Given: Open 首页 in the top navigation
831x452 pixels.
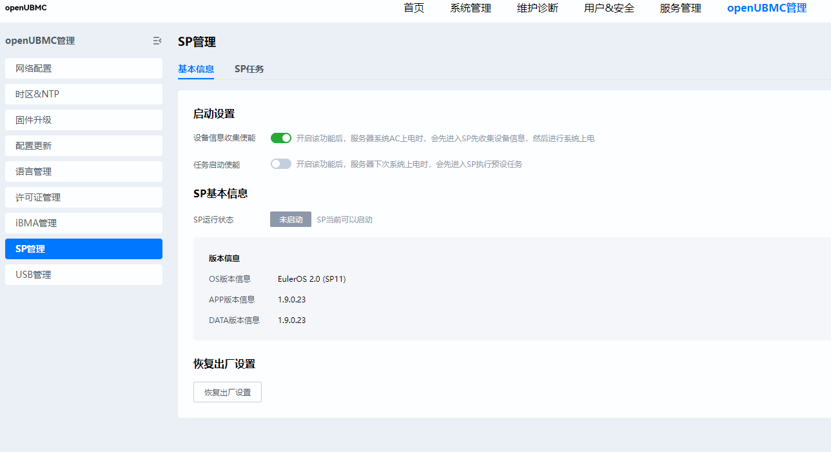Looking at the screenshot, I should [x=414, y=8].
